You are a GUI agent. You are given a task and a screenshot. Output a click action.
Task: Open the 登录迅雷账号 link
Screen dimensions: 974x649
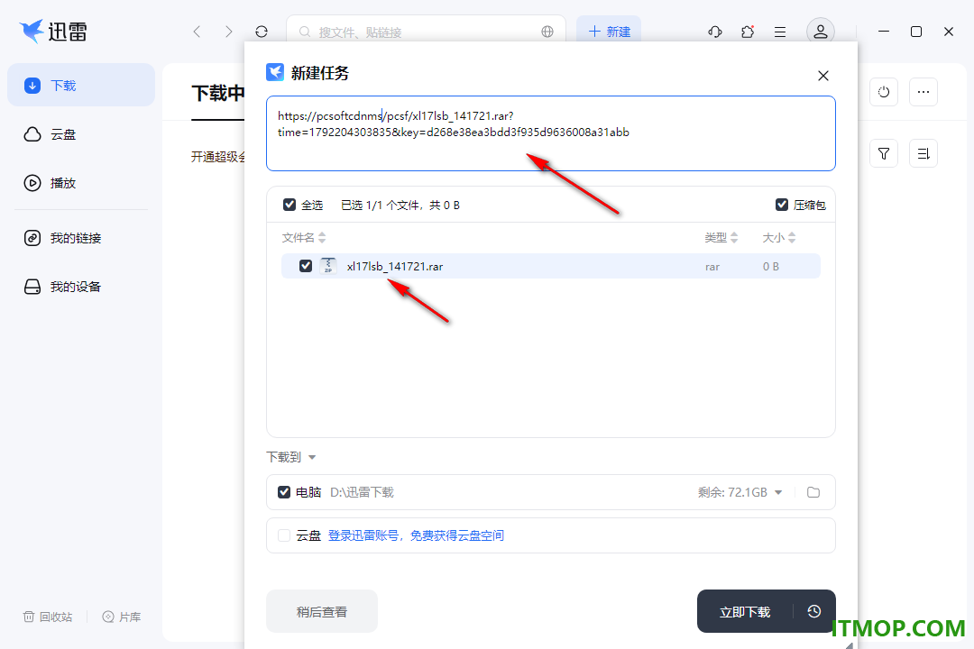tap(416, 535)
